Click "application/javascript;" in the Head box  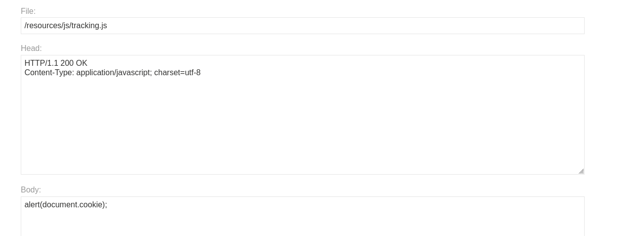(114, 73)
